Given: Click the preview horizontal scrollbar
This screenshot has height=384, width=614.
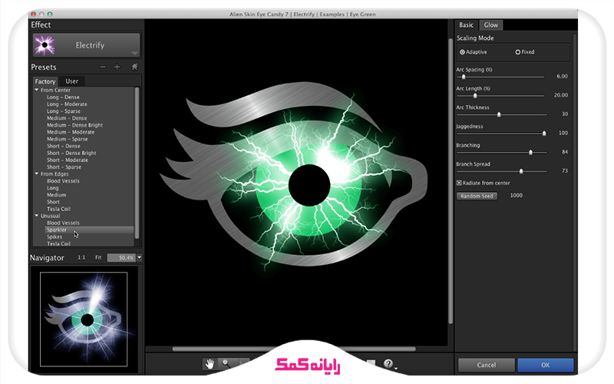Looking at the screenshot, I should pos(294,349).
